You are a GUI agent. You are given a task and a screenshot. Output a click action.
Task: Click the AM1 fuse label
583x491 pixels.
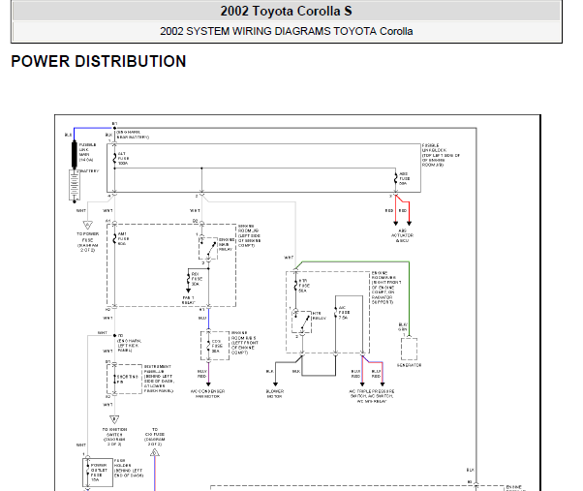[122, 238]
